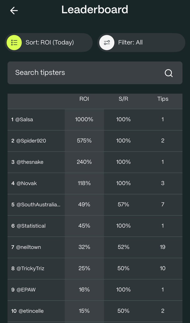Open @SouthAustralia... tipster entry
This screenshot has width=190, height=323.
pyautogui.click(x=95, y=205)
